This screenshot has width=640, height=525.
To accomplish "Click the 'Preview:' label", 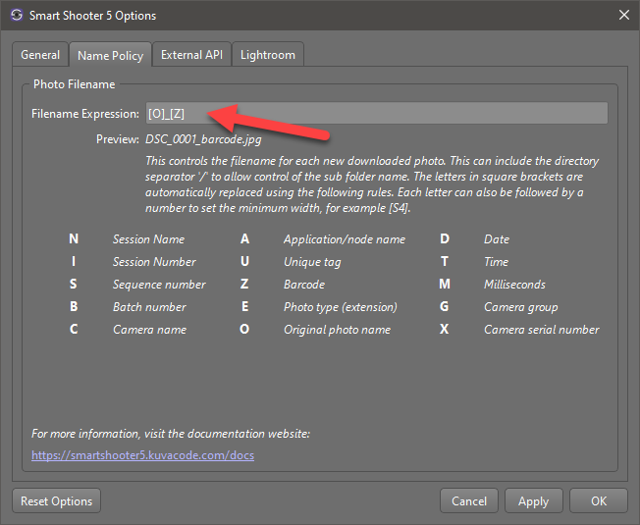I will 118,139.
